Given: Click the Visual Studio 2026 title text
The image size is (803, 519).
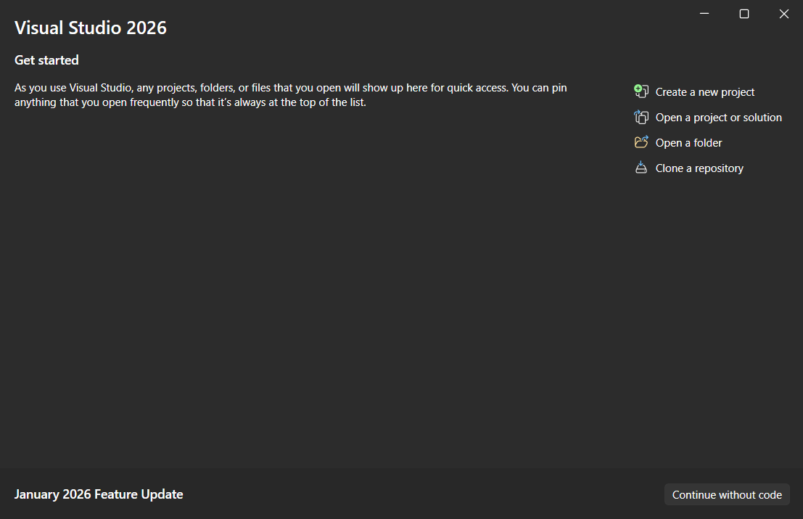Looking at the screenshot, I should tap(91, 28).
